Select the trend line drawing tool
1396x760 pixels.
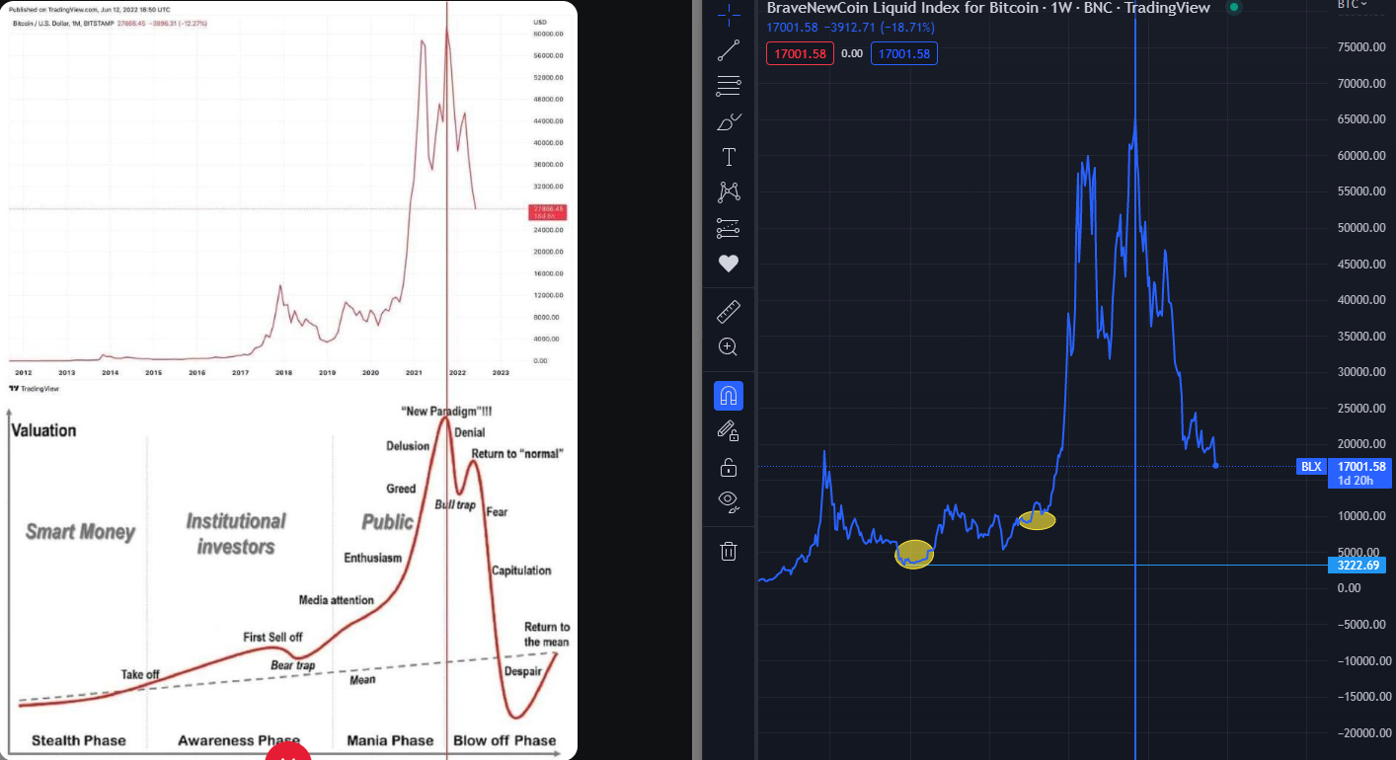[729, 49]
